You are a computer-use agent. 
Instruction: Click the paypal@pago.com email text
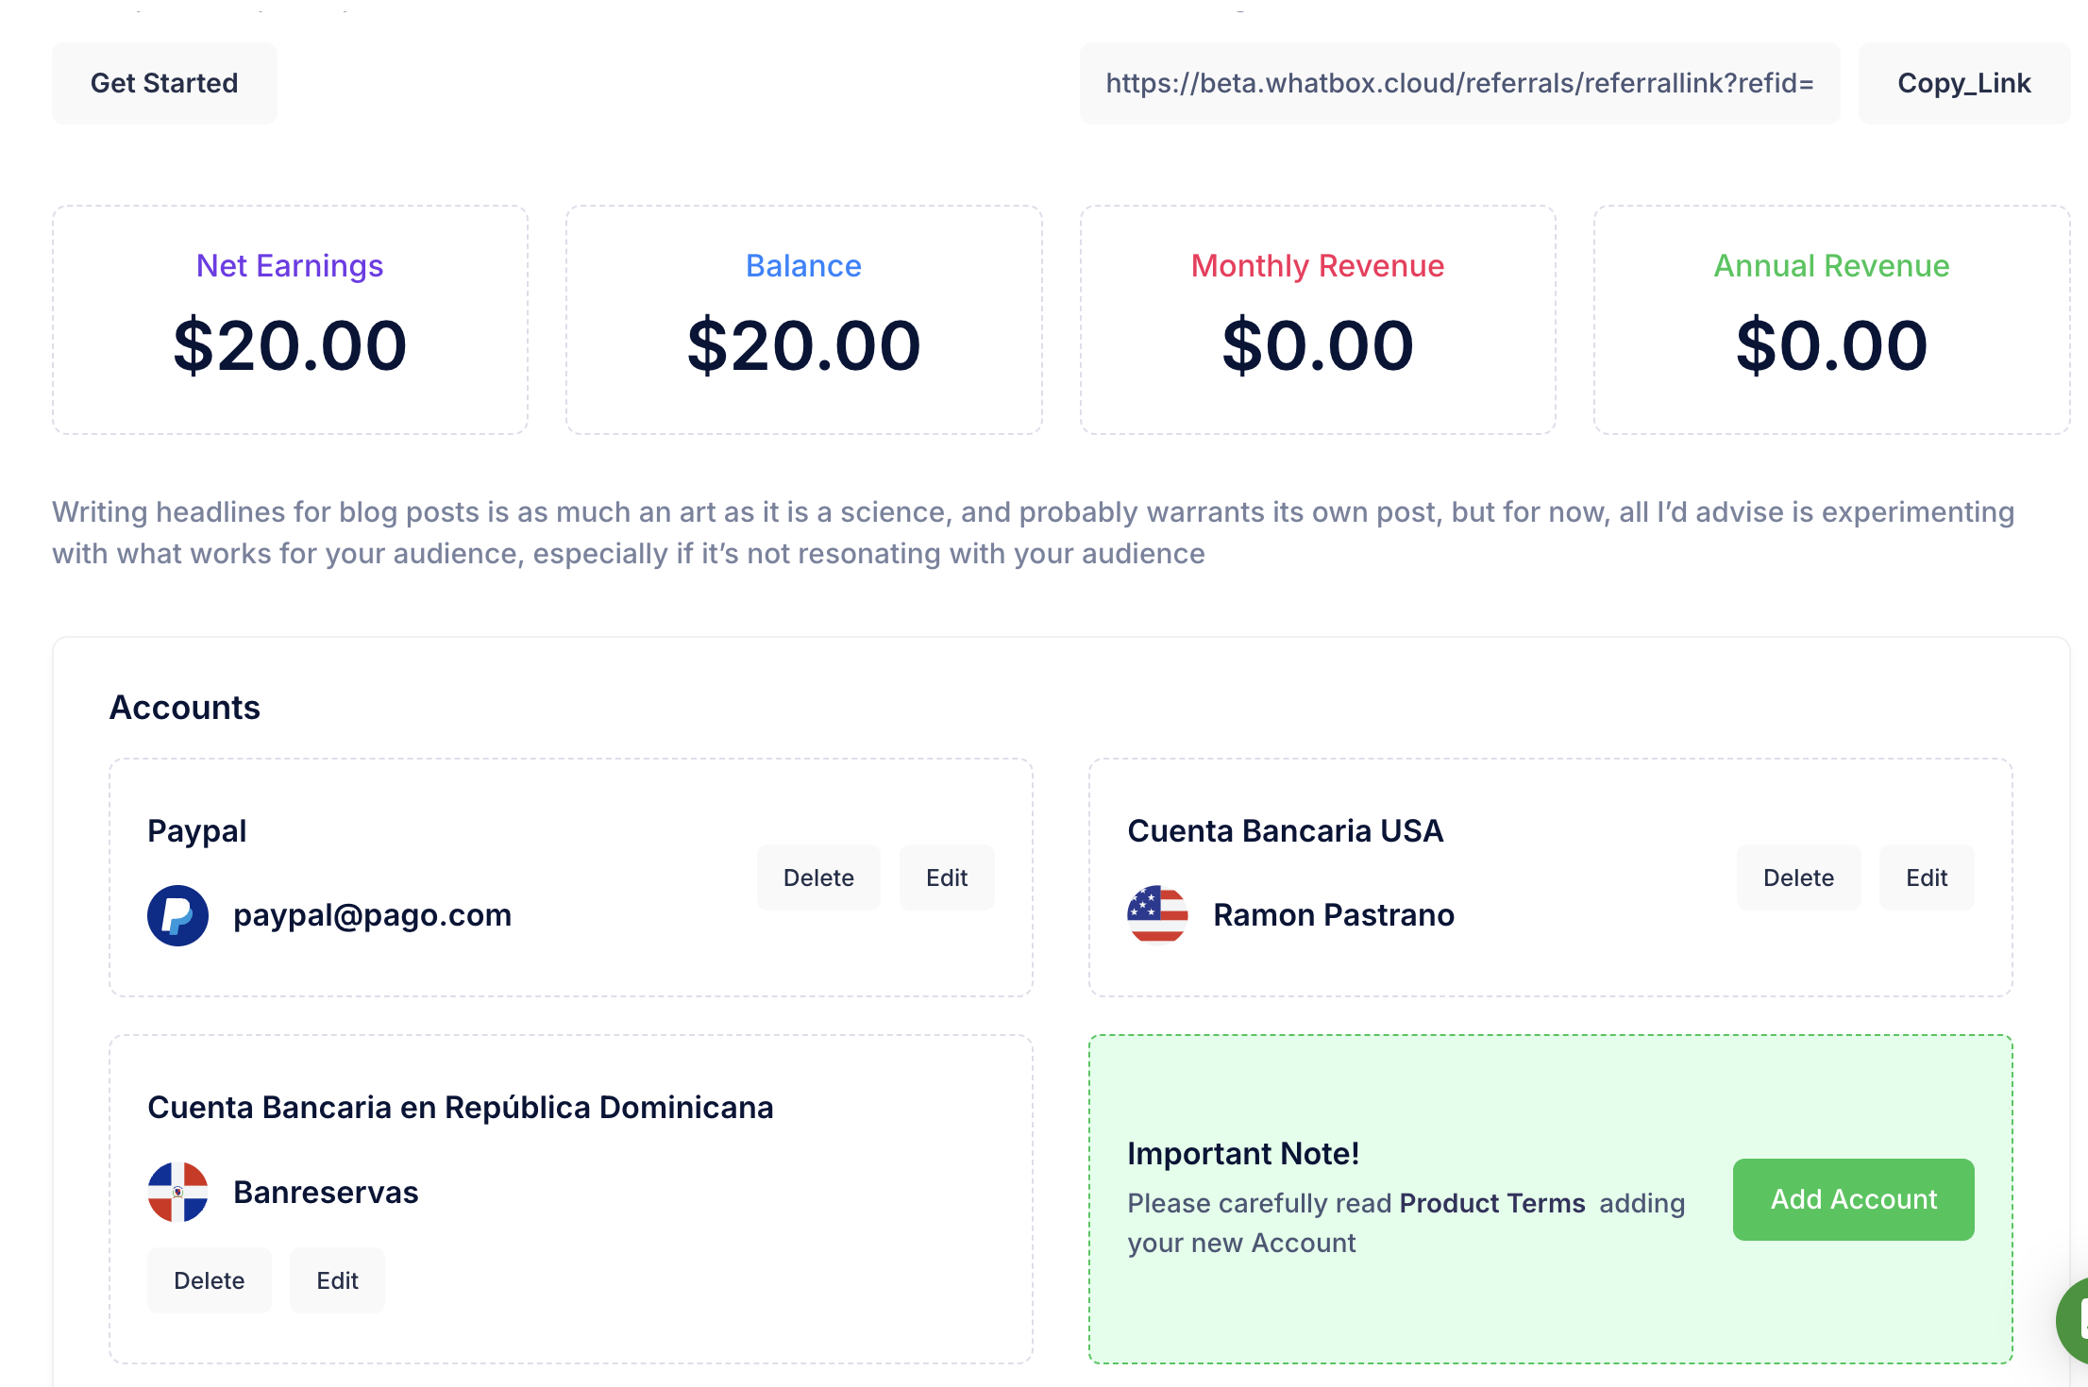pos(372,915)
